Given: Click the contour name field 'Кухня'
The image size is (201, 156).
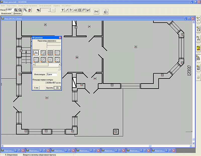Looking at the screenshot, I should tap(52, 74).
